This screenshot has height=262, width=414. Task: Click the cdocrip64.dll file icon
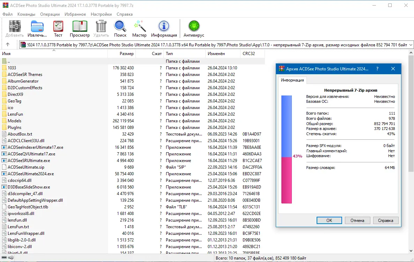tap(4, 180)
